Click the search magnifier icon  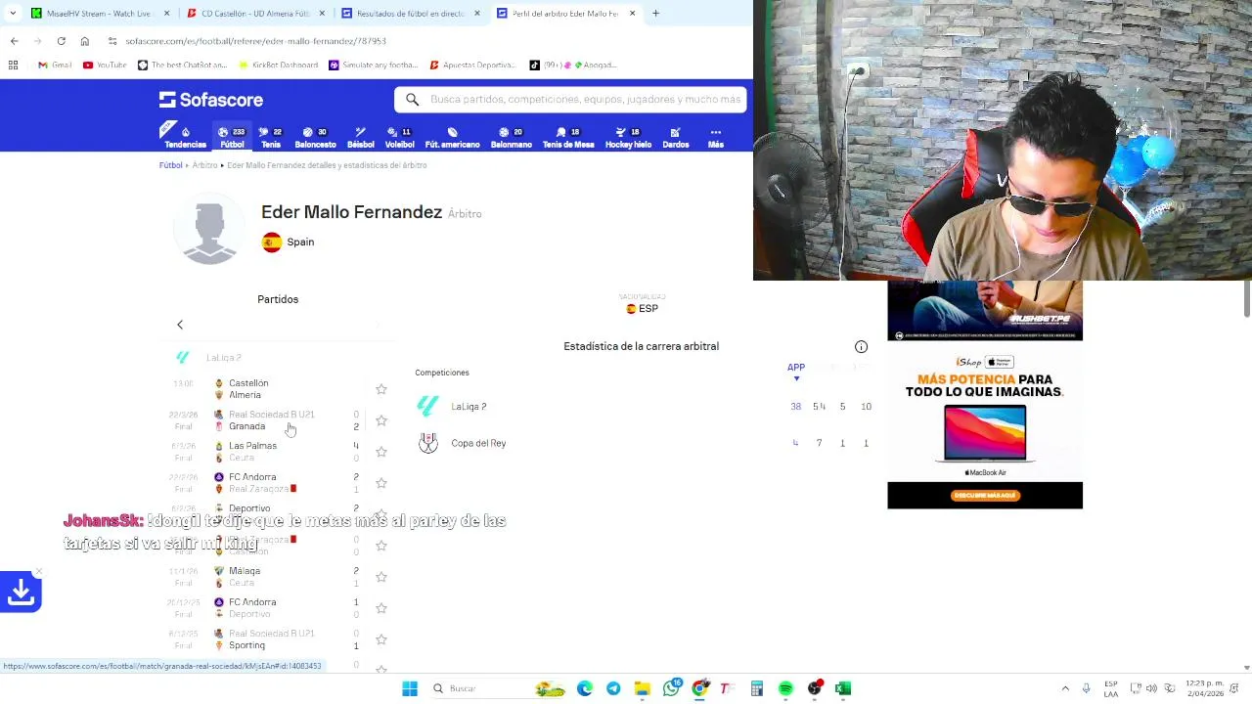(x=412, y=100)
